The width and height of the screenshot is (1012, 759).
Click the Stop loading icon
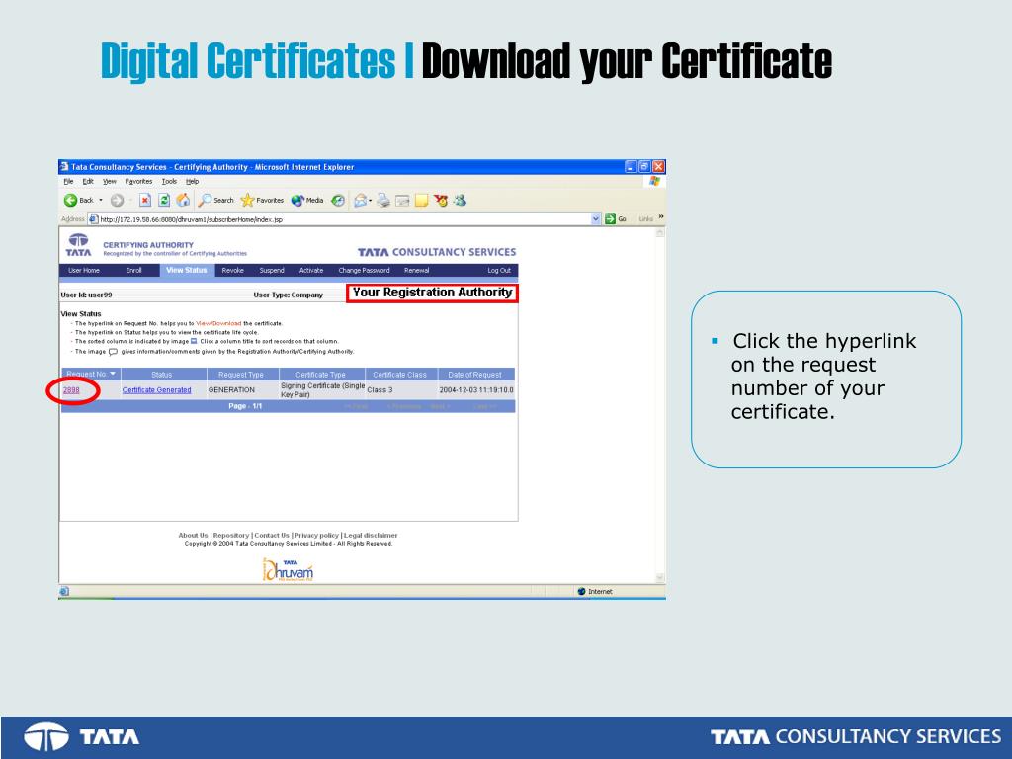145,200
